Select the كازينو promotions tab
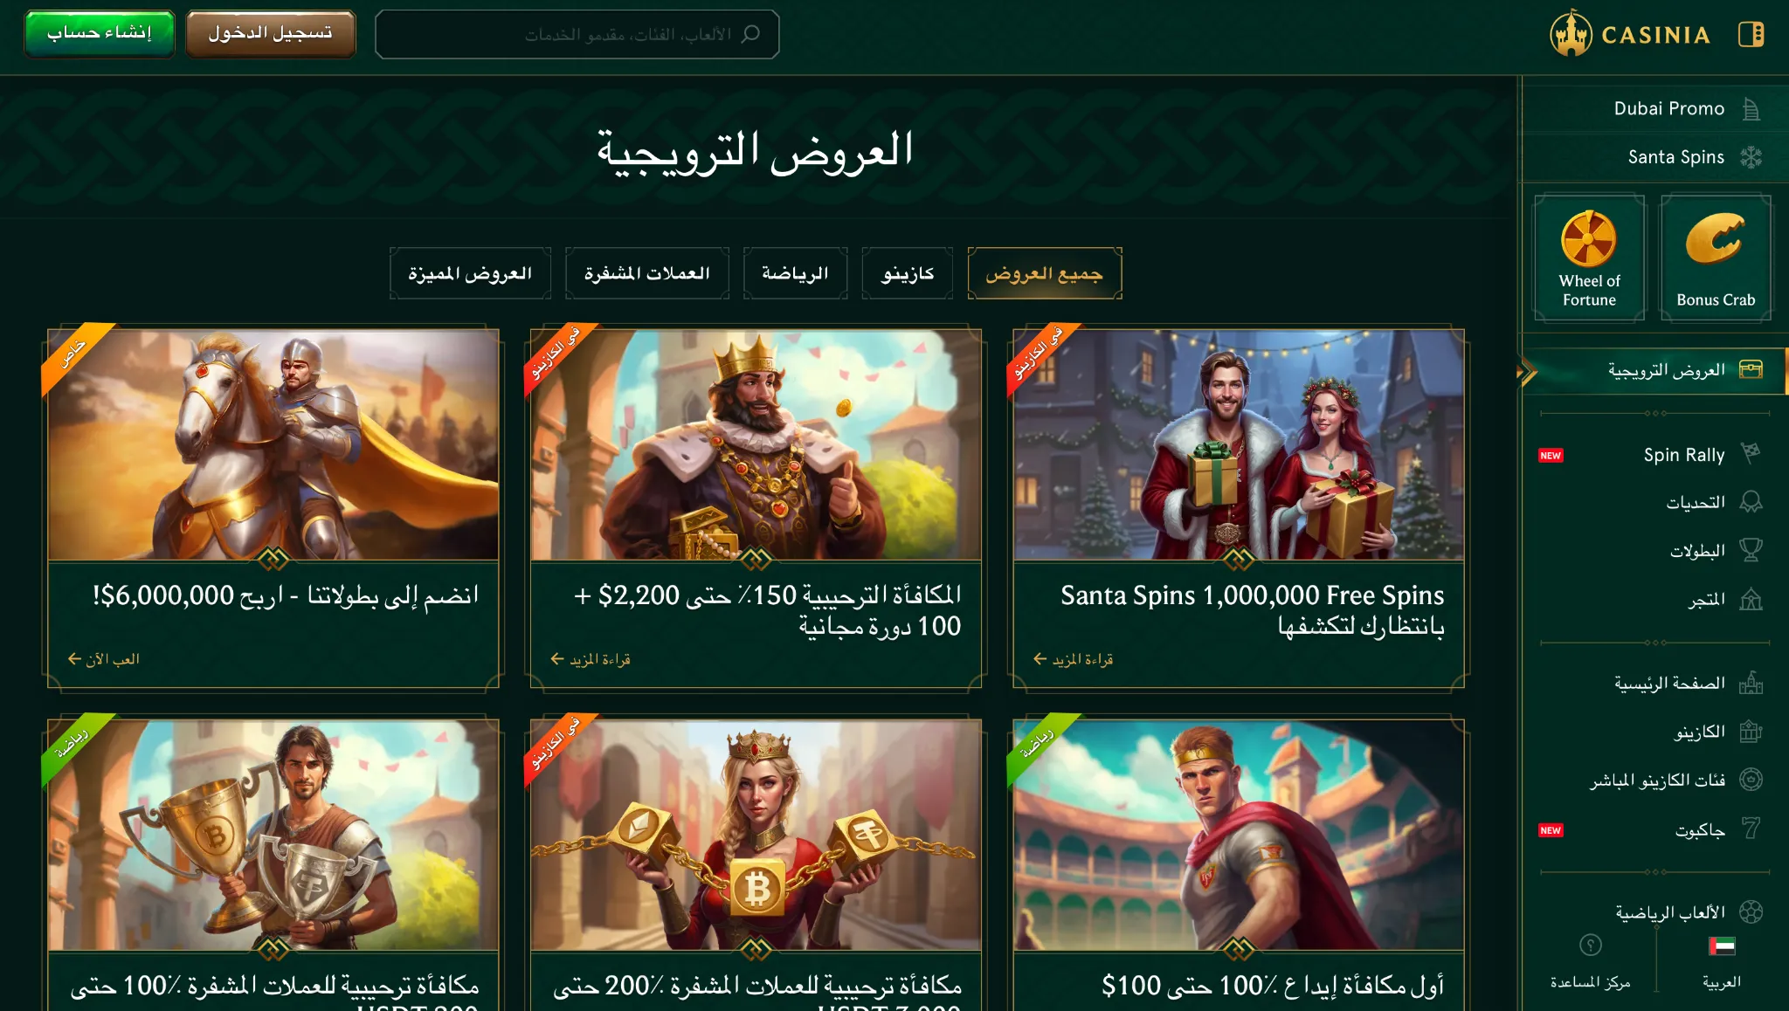This screenshot has height=1011, width=1789. [908, 273]
